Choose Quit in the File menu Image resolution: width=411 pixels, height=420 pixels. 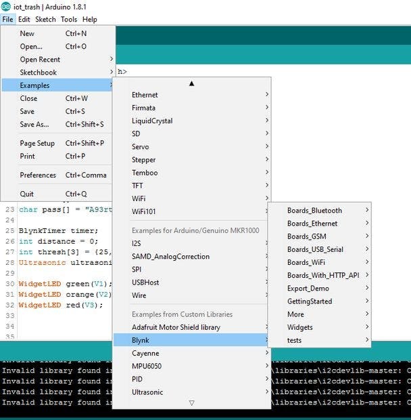pos(57,194)
